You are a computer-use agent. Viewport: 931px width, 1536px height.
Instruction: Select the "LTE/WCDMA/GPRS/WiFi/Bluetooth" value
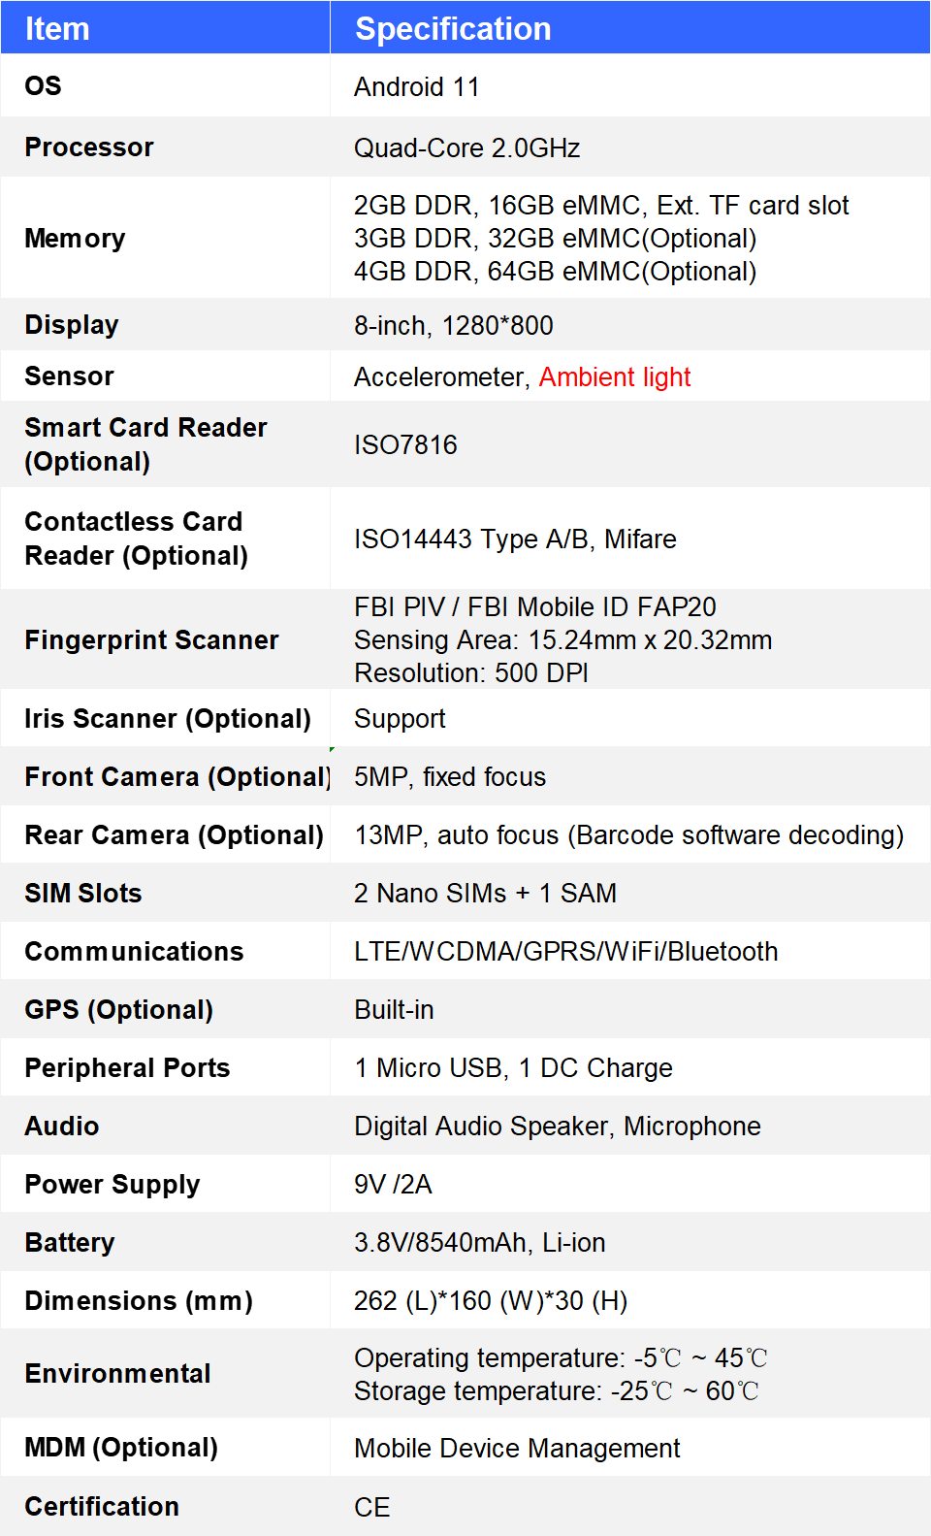(565, 952)
